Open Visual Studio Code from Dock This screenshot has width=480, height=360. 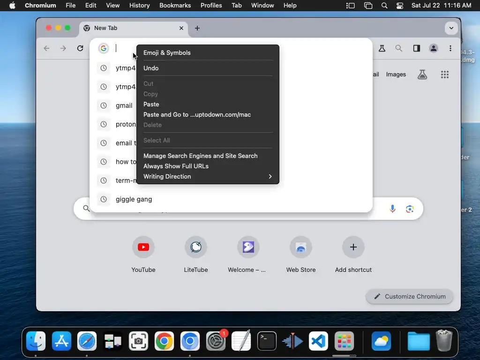pyautogui.click(x=318, y=341)
